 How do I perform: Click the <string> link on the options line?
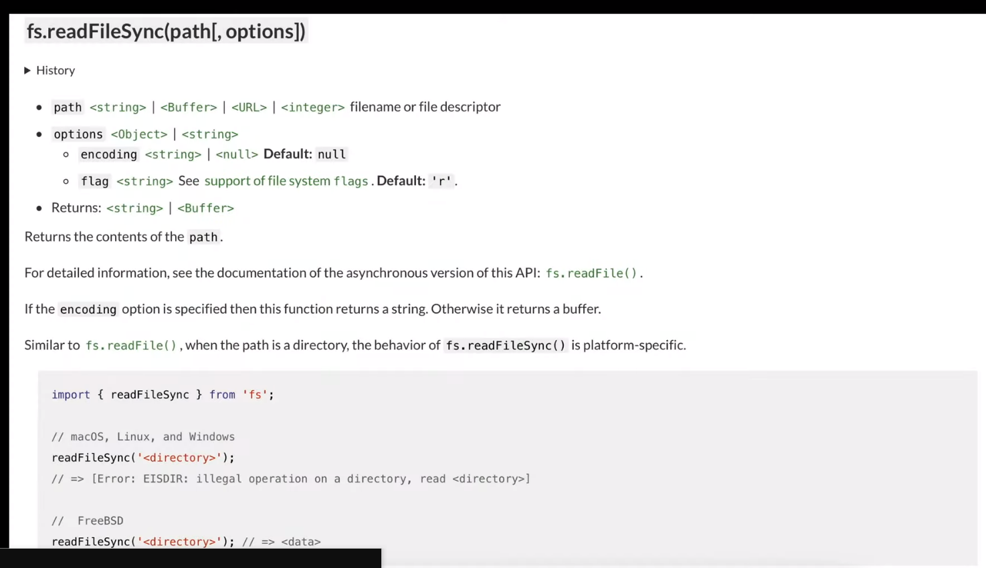click(x=210, y=134)
